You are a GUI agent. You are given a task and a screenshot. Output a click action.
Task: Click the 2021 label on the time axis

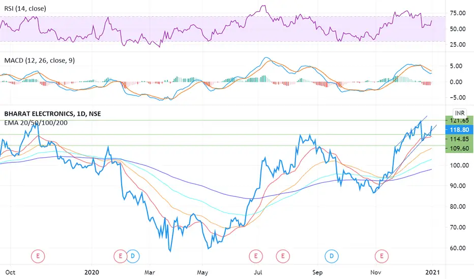pos(433,272)
